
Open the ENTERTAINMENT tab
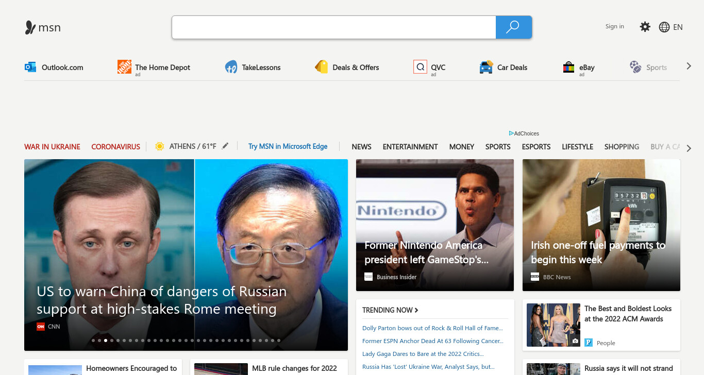[x=410, y=147]
